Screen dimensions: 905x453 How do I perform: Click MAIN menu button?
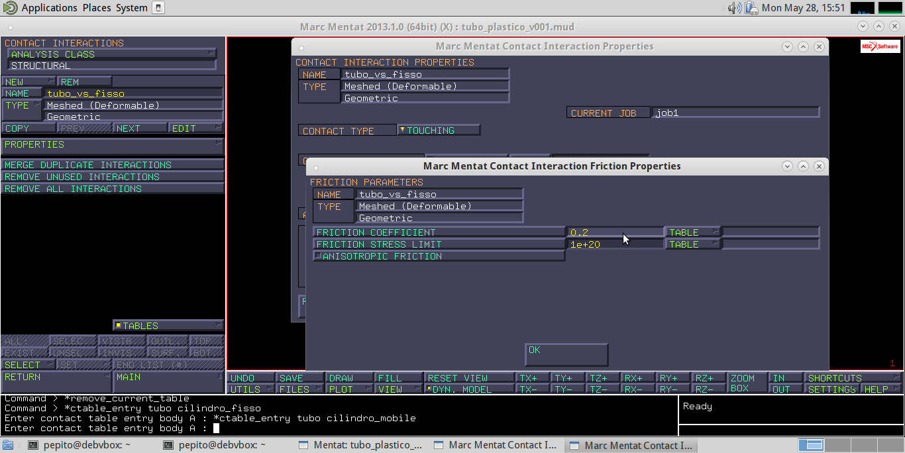pyautogui.click(x=168, y=382)
